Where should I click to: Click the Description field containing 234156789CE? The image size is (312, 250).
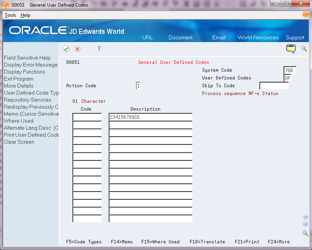151,117
